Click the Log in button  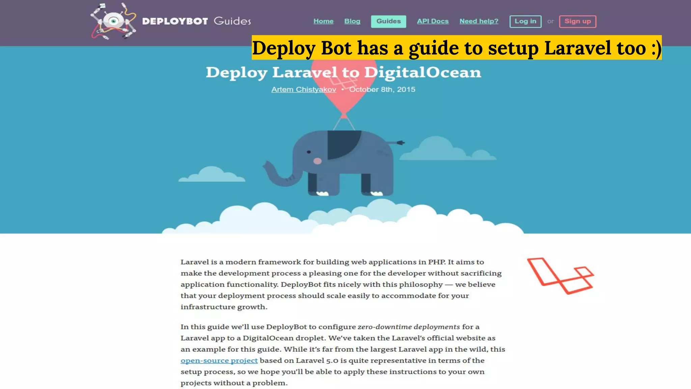tap(525, 21)
